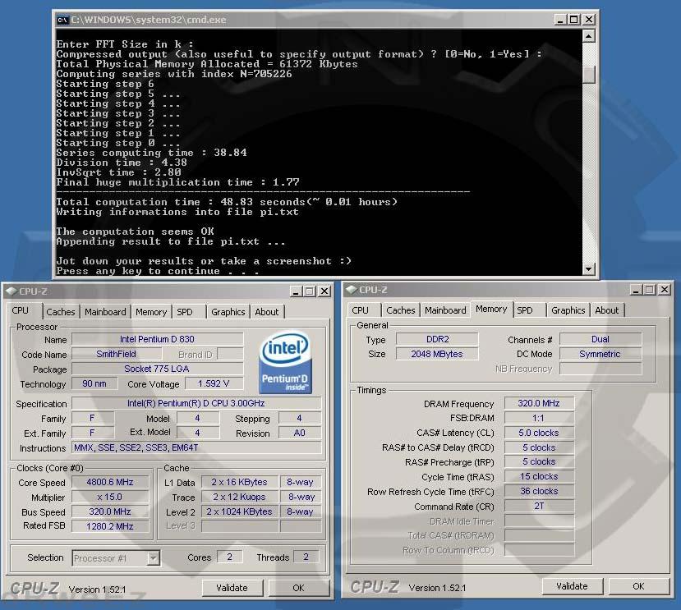Click the Specification field Pentium(R) D CPU 3.00GHz

[x=196, y=403]
